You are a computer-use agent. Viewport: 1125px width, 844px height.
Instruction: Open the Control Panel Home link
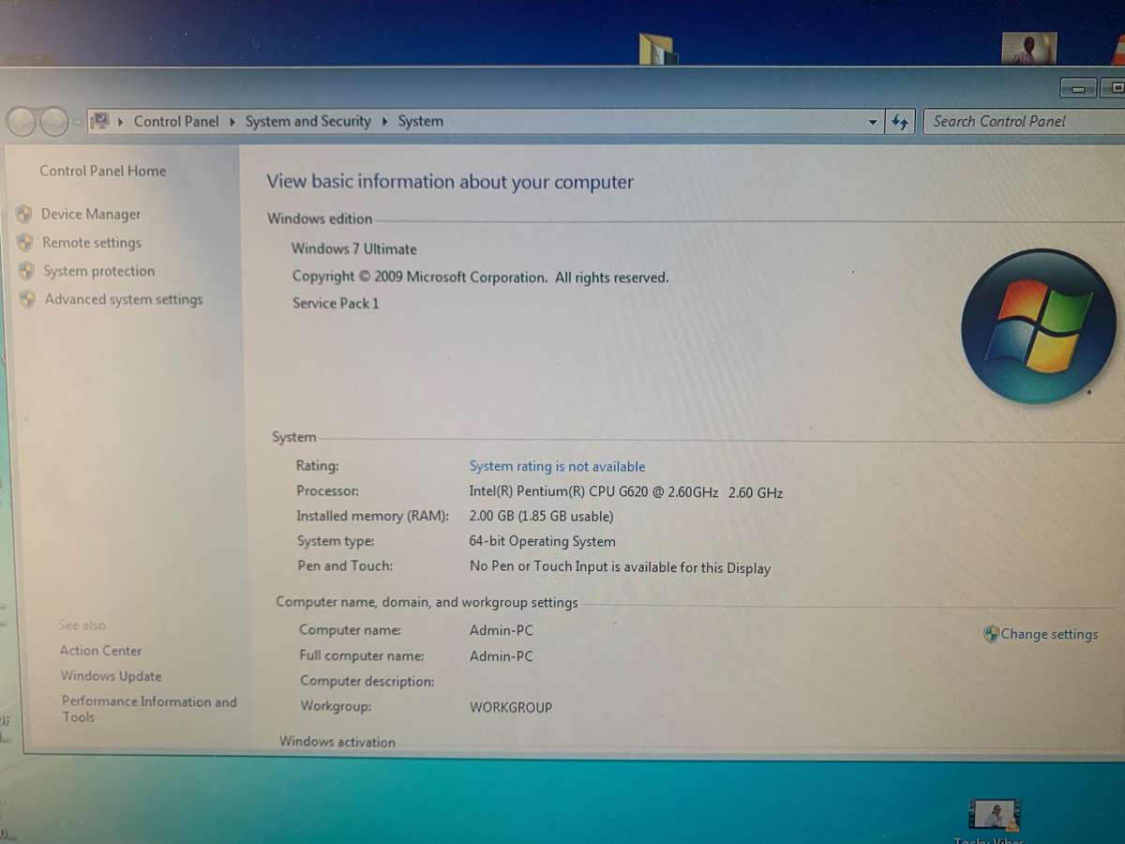pos(102,171)
